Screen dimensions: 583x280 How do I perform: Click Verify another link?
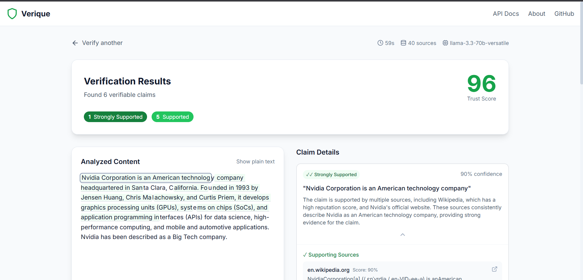[x=102, y=43]
